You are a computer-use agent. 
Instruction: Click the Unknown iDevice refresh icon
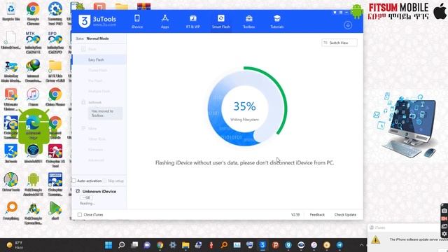pyautogui.click(x=78, y=191)
